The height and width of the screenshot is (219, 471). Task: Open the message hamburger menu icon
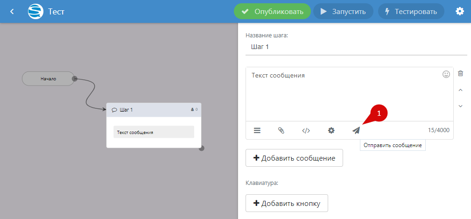click(x=257, y=130)
